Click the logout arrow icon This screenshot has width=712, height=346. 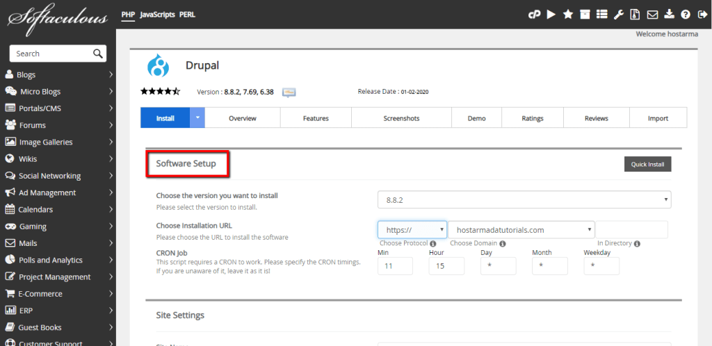click(x=702, y=14)
